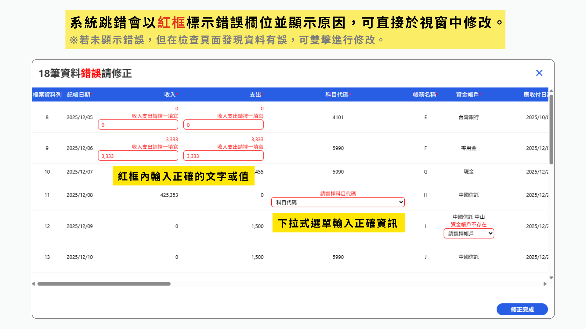Click the 檔案資料列 column header
Screen dimensions: 586x329
click(47, 95)
